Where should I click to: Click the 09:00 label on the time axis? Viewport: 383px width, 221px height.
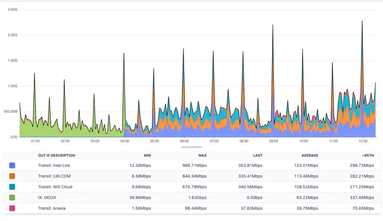pos(274,141)
